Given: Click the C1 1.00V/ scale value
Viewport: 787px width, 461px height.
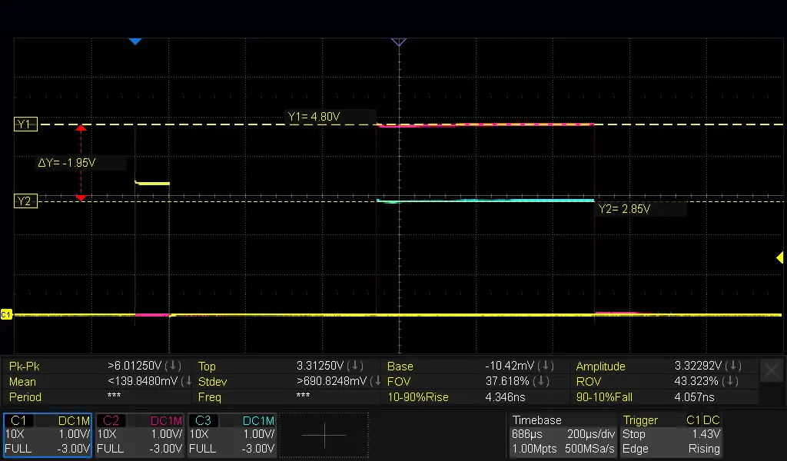Looking at the screenshot, I should pos(75,434).
